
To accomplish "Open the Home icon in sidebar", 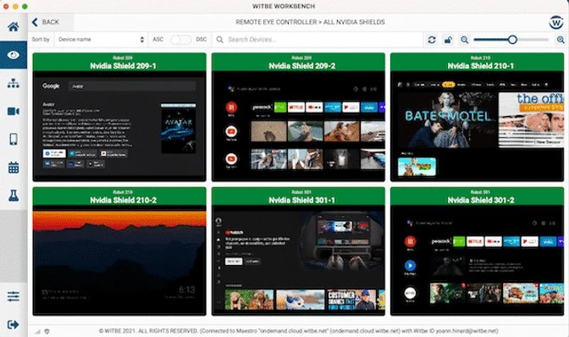I will [x=14, y=26].
